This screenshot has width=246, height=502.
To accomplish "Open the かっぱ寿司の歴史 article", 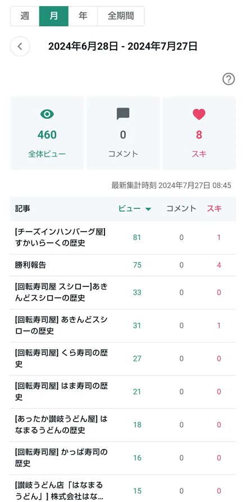I will [61, 458].
